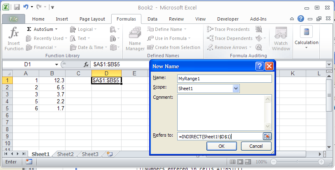
Task: Click the Save icon in Quick Access
Action: 17,7
